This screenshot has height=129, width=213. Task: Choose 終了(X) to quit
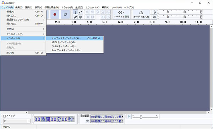tap(23, 53)
